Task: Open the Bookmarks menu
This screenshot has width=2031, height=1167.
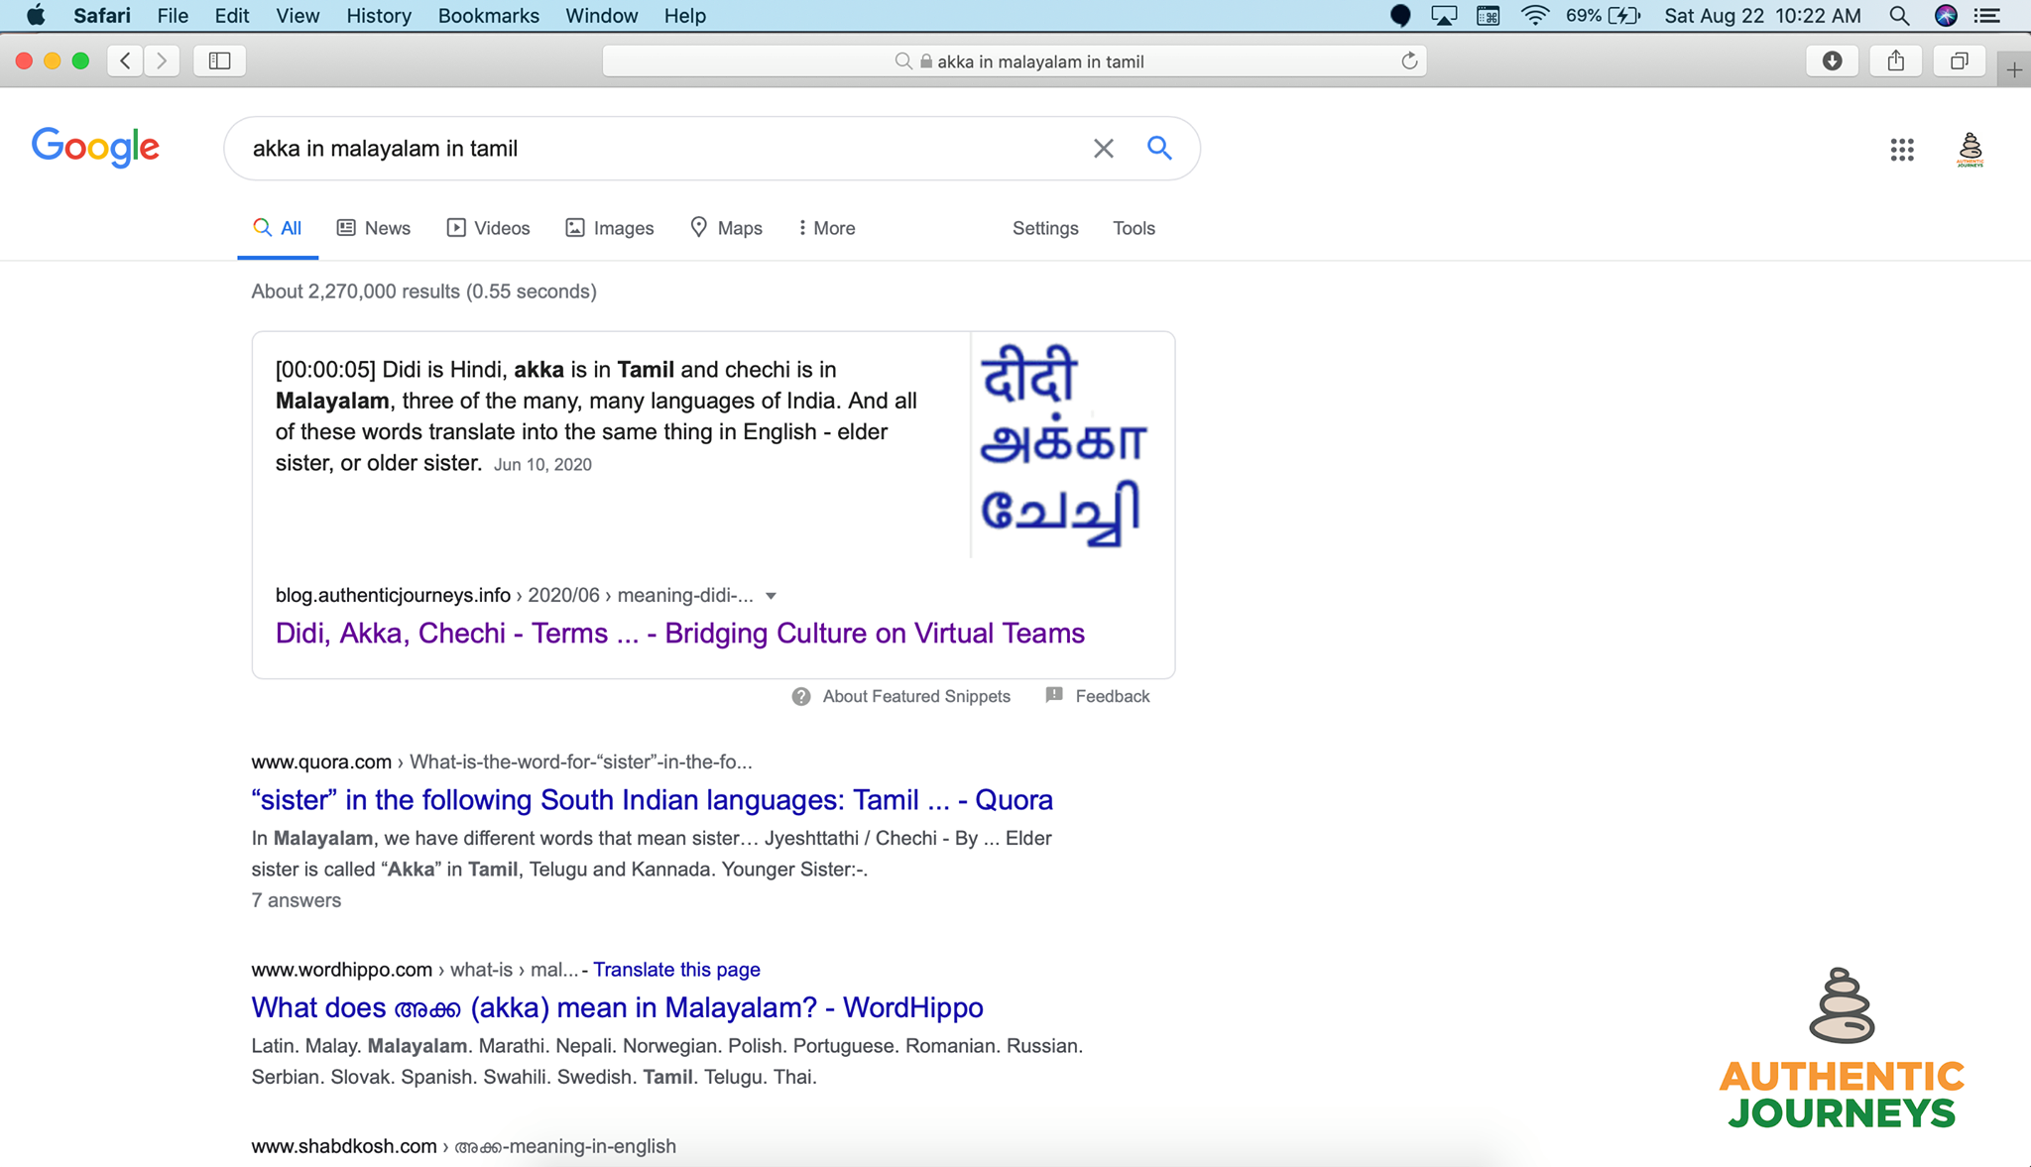Action: pos(489,16)
